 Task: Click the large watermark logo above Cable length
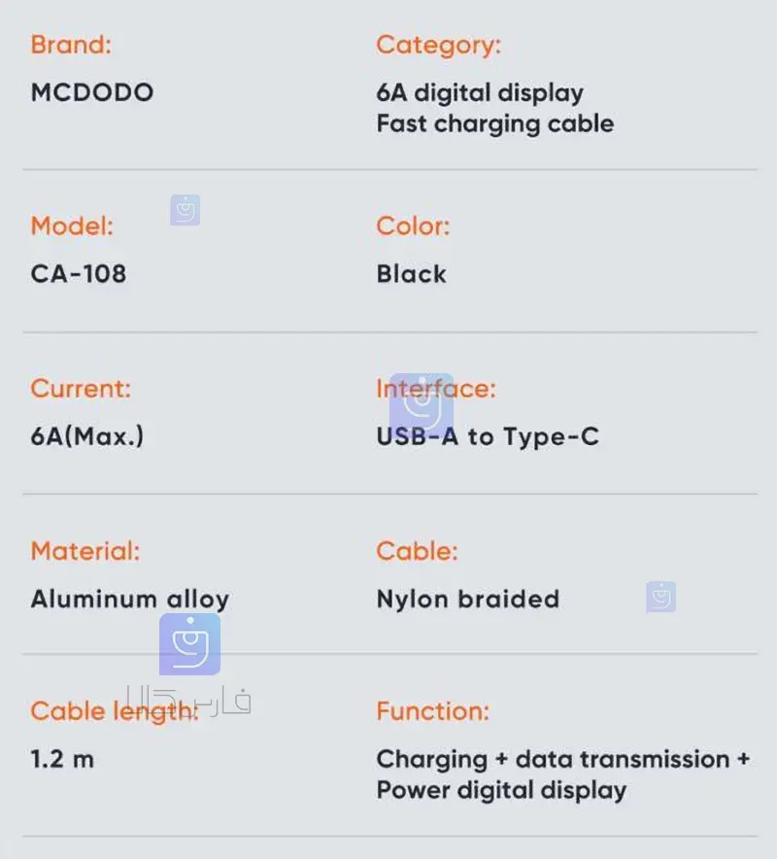coord(189,644)
